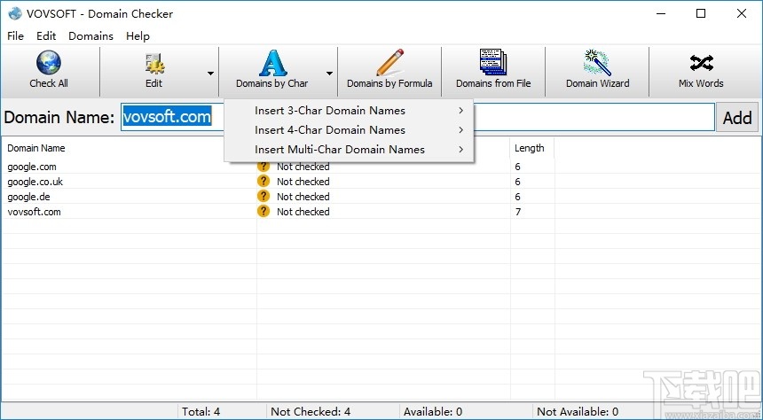Click Not checked status for google.de

(303, 197)
